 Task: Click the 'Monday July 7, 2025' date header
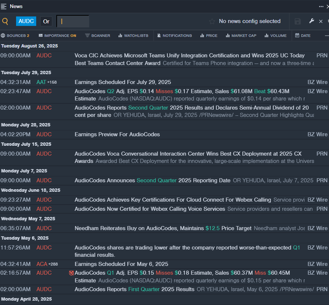coord(24,171)
